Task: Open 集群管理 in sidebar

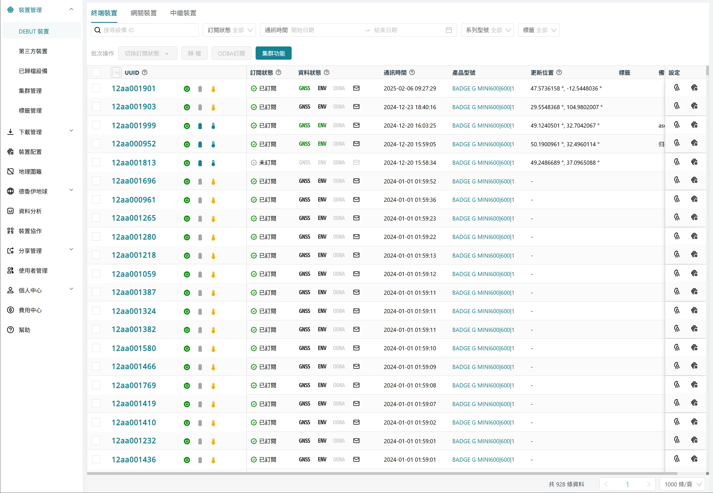Action: [x=30, y=91]
